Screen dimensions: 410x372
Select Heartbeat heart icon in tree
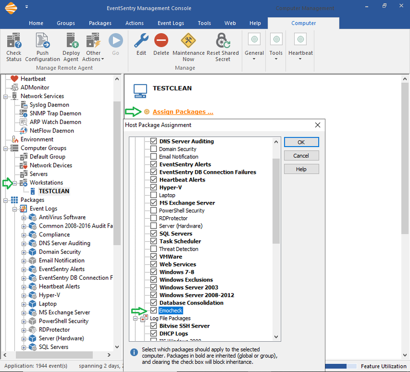pyautogui.click(x=14, y=78)
